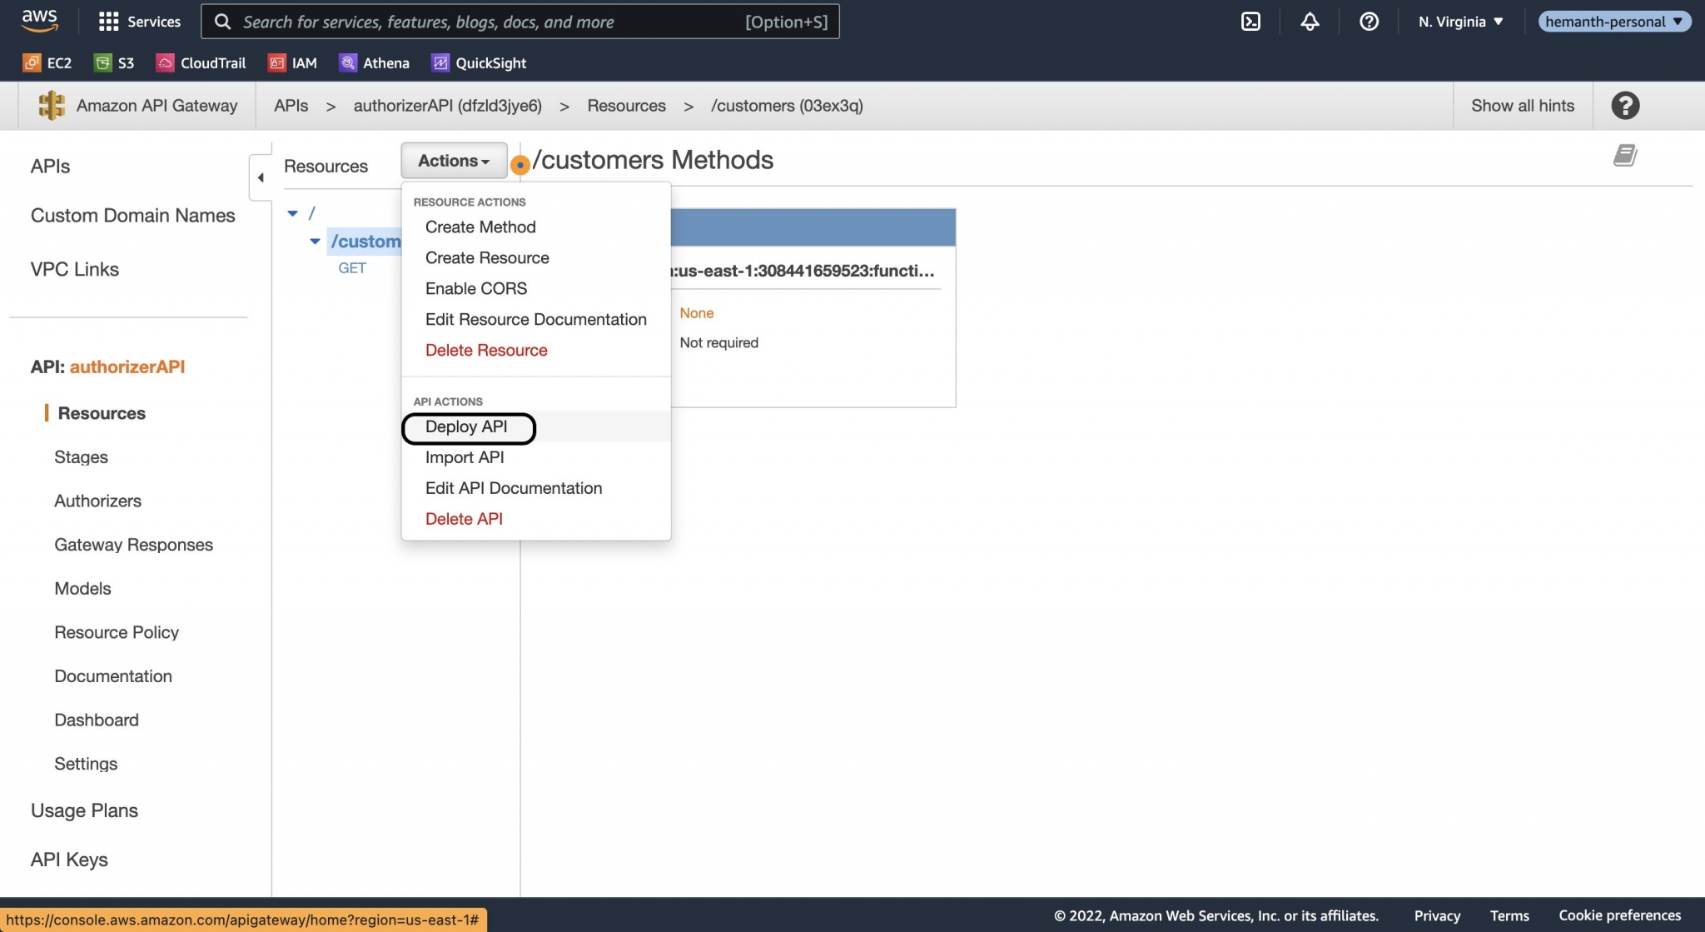Open the N. Virginia region dropdown
Viewport: 1705px width, 932px height.
coord(1459,22)
